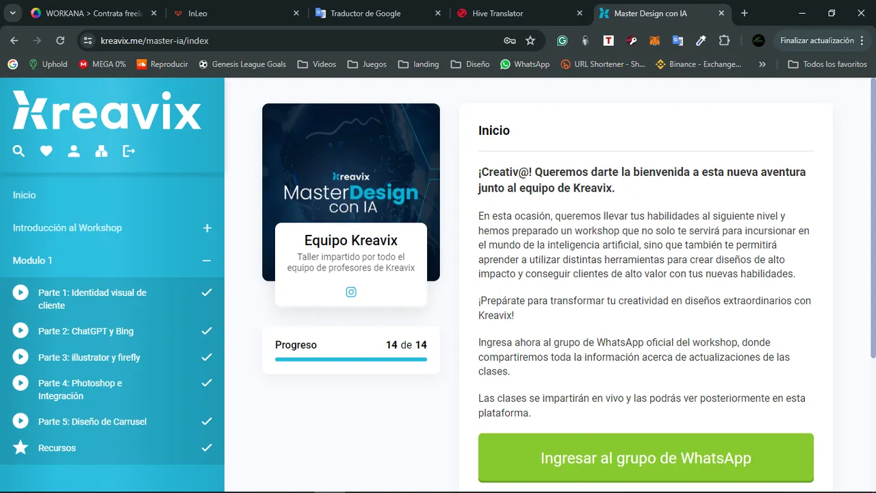Open the tab search dropdown arrow
The width and height of the screenshot is (876, 493).
[x=13, y=13]
